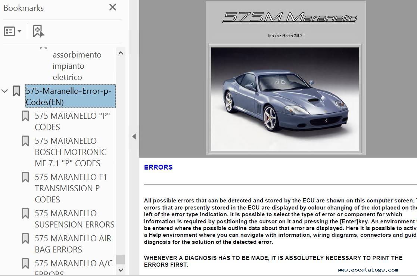Collapse the navigation pane with the left arrow
Viewport: 417px width, 276px height.
pyautogui.click(x=134, y=137)
